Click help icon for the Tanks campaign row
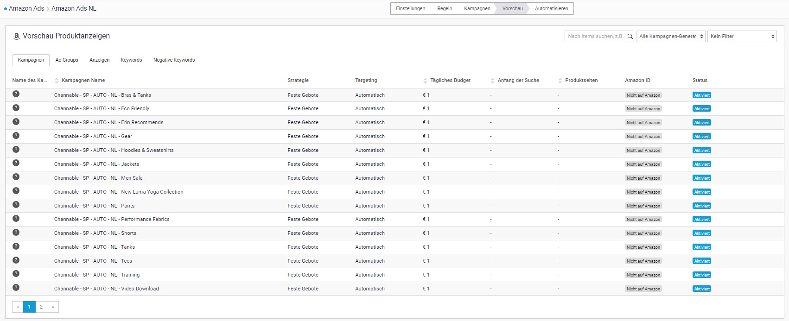This screenshot has height=321, width=789. click(x=16, y=246)
